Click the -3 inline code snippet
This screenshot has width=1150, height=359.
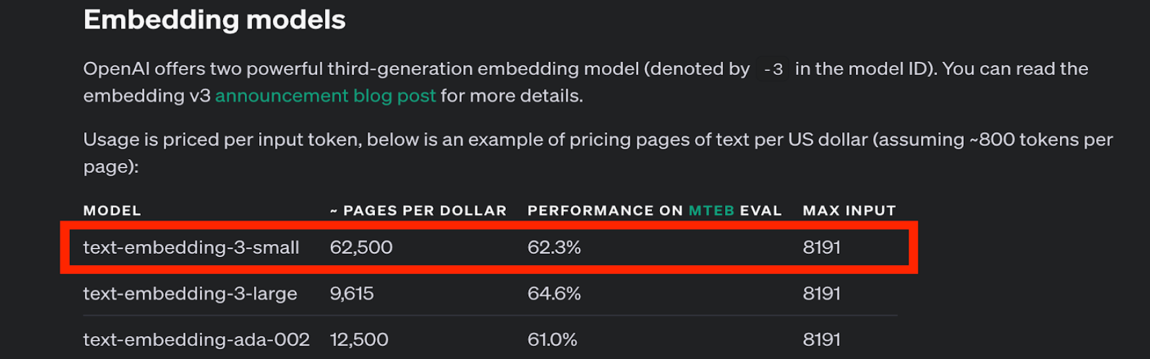click(773, 69)
